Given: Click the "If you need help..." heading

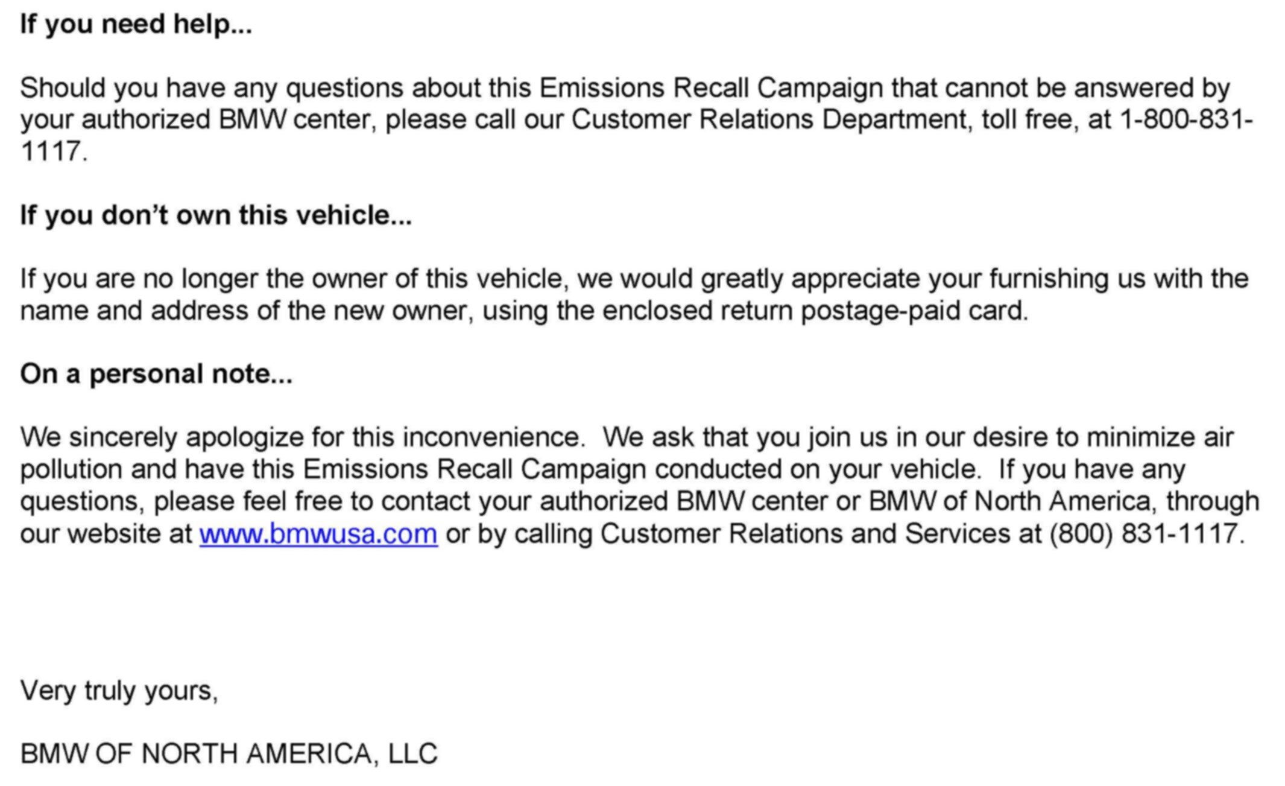Looking at the screenshot, I should point(136,25).
